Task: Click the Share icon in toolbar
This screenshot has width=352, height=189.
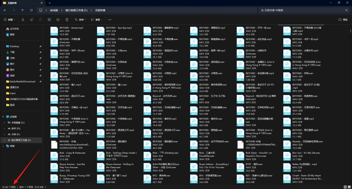Action: (x=58, y=20)
